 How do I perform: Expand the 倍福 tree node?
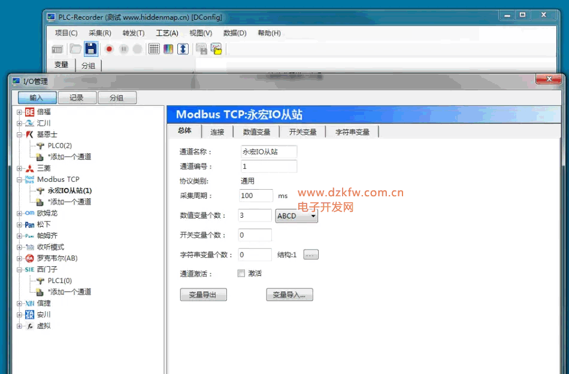tap(19, 112)
